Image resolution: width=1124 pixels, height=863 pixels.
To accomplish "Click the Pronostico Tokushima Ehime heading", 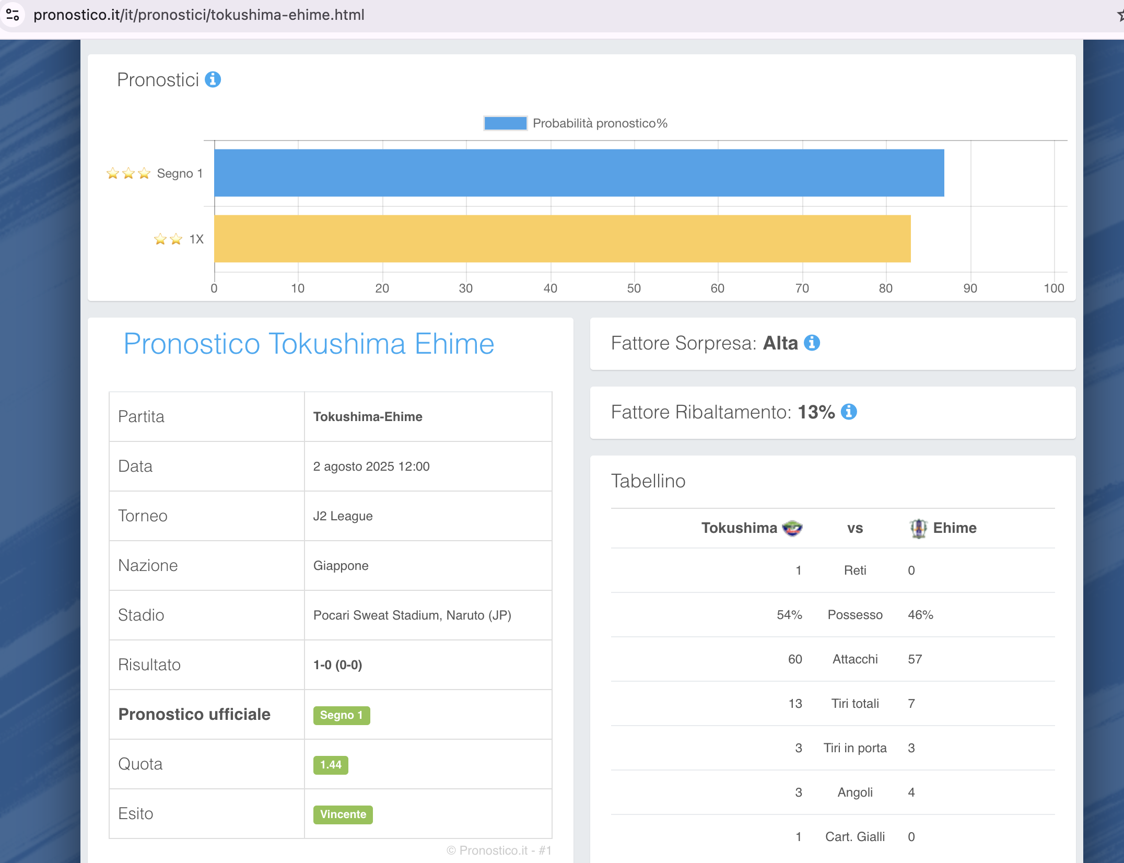I will pos(309,344).
